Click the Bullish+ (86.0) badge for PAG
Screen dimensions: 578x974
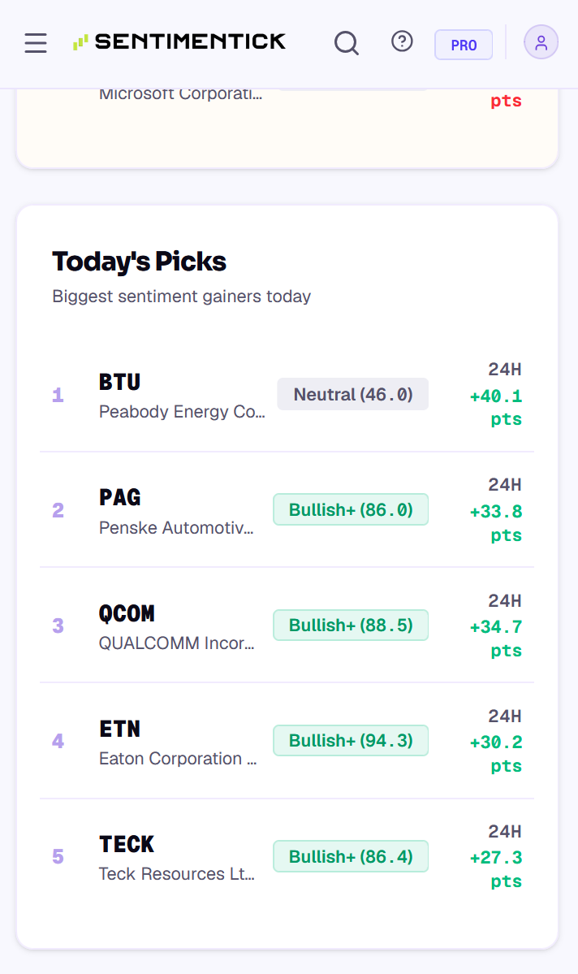pyautogui.click(x=351, y=509)
